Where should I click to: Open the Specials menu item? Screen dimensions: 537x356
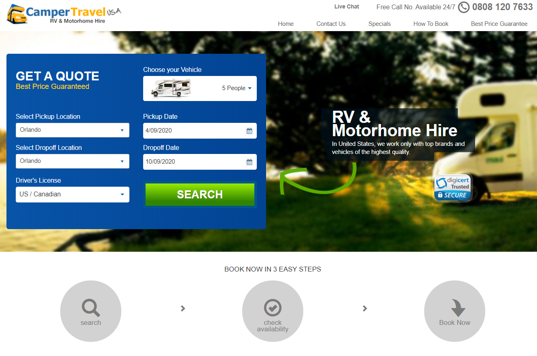pos(379,24)
